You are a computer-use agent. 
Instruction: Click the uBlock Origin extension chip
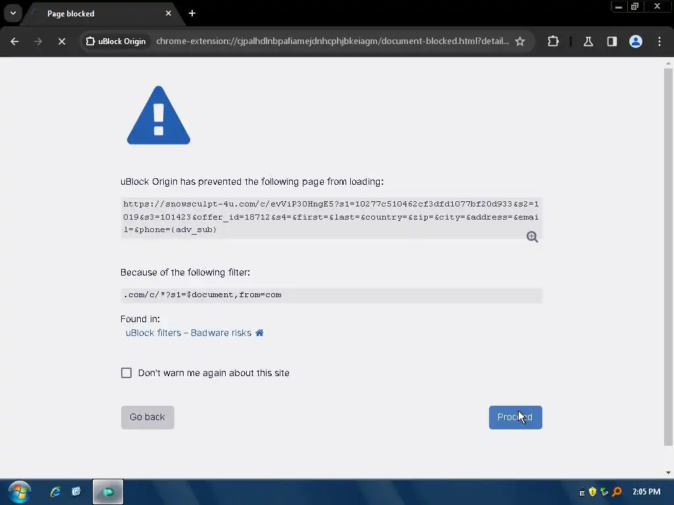(116, 41)
